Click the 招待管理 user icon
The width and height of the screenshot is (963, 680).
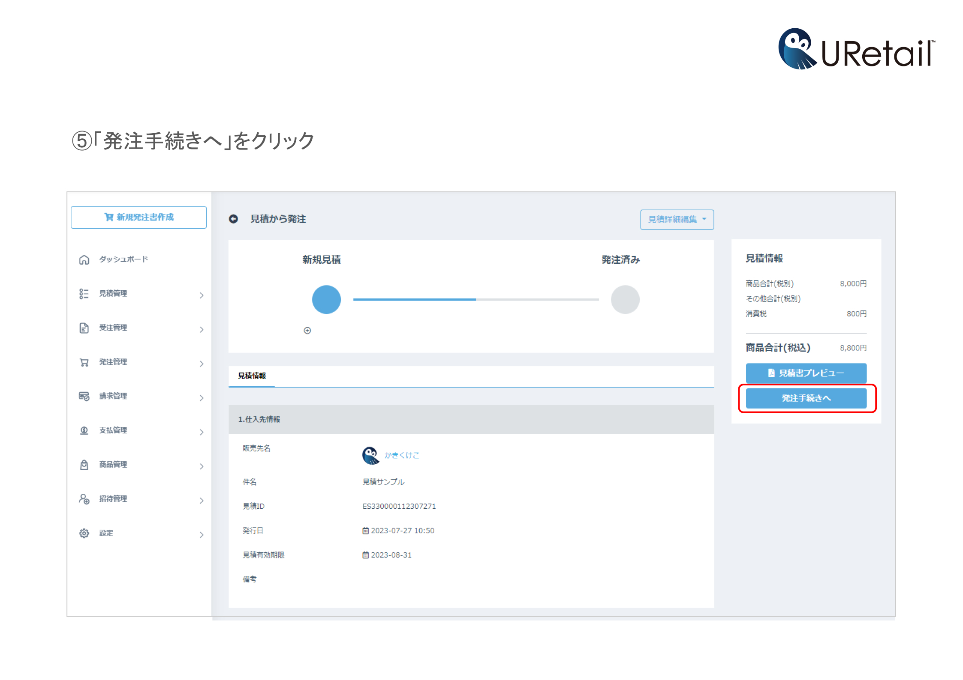84,499
